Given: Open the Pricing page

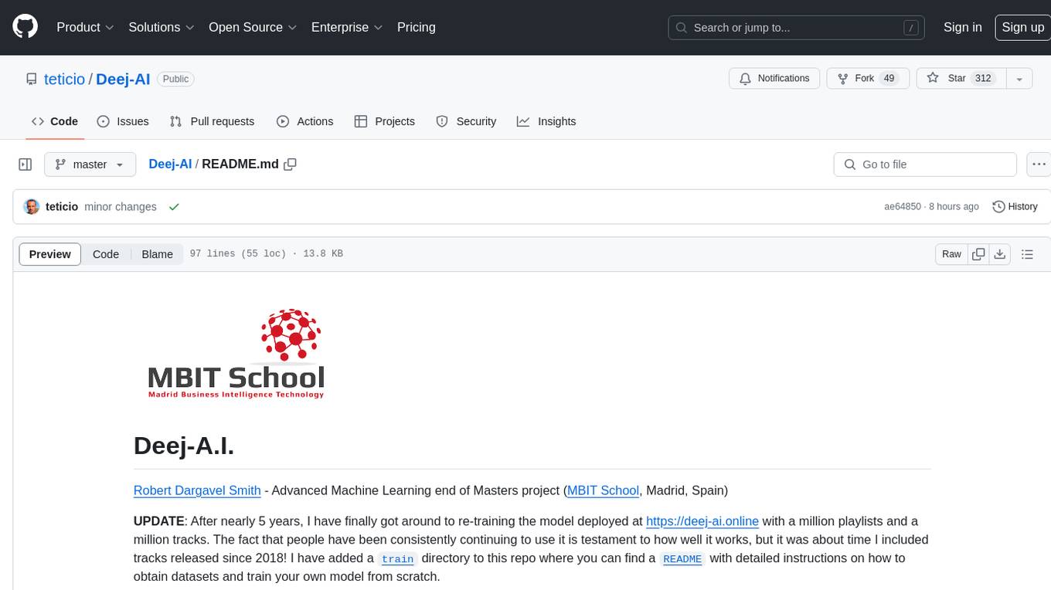Looking at the screenshot, I should click(x=417, y=27).
